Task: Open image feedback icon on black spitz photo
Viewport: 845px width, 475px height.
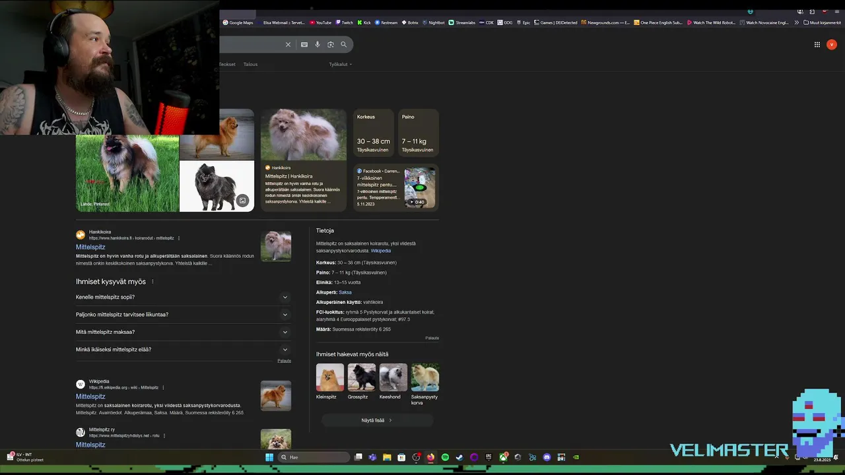Action: 242,201
